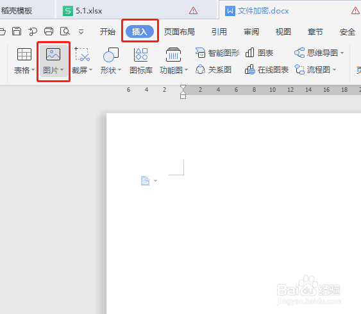Image resolution: width=361 pixels, height=314 pixels.
Task: Switch to the 5.1.xlsx document tab
Action: (x=137, y=10)
